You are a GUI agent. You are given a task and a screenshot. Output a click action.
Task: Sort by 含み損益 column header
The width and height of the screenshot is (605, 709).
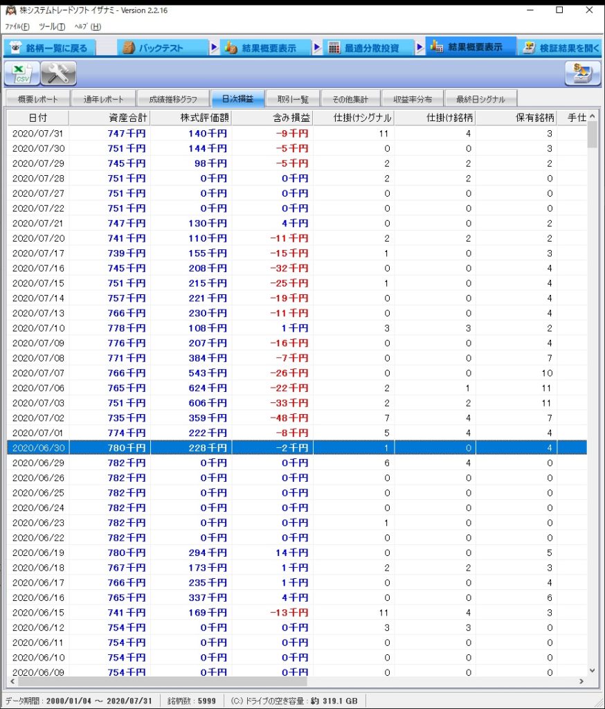tap(272, 118)
